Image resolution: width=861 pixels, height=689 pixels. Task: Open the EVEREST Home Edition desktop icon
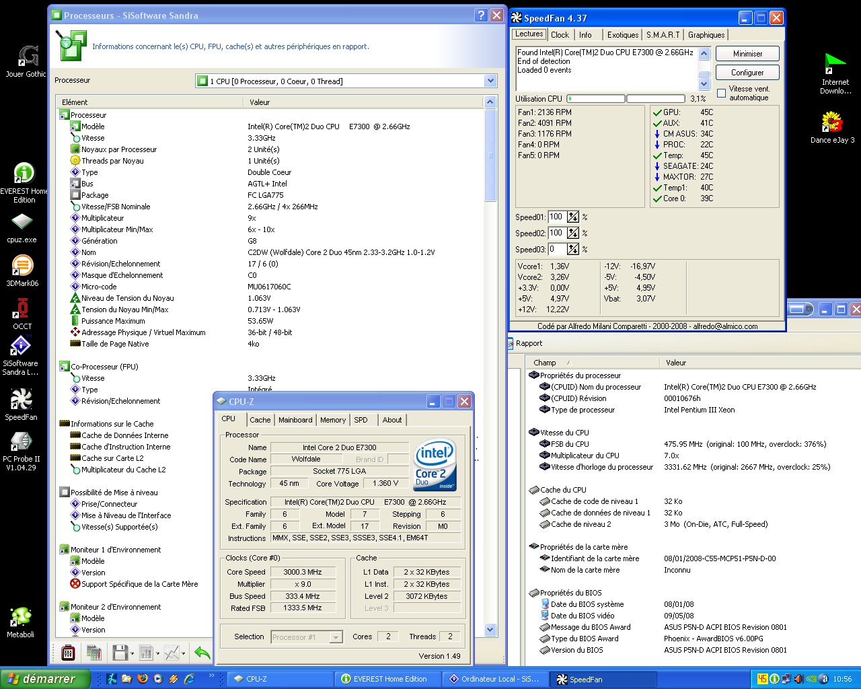point(24,183)
